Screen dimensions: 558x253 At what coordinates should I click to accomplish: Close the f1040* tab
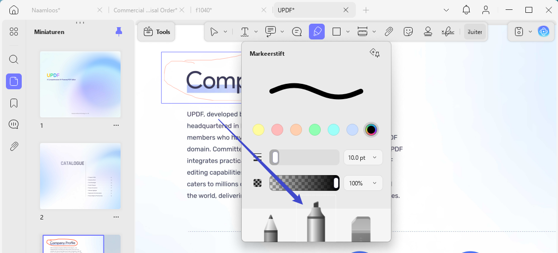[x=264, y=10]
